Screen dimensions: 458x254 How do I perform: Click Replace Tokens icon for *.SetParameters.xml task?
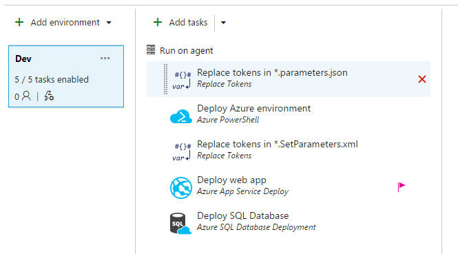coord(182,151)
